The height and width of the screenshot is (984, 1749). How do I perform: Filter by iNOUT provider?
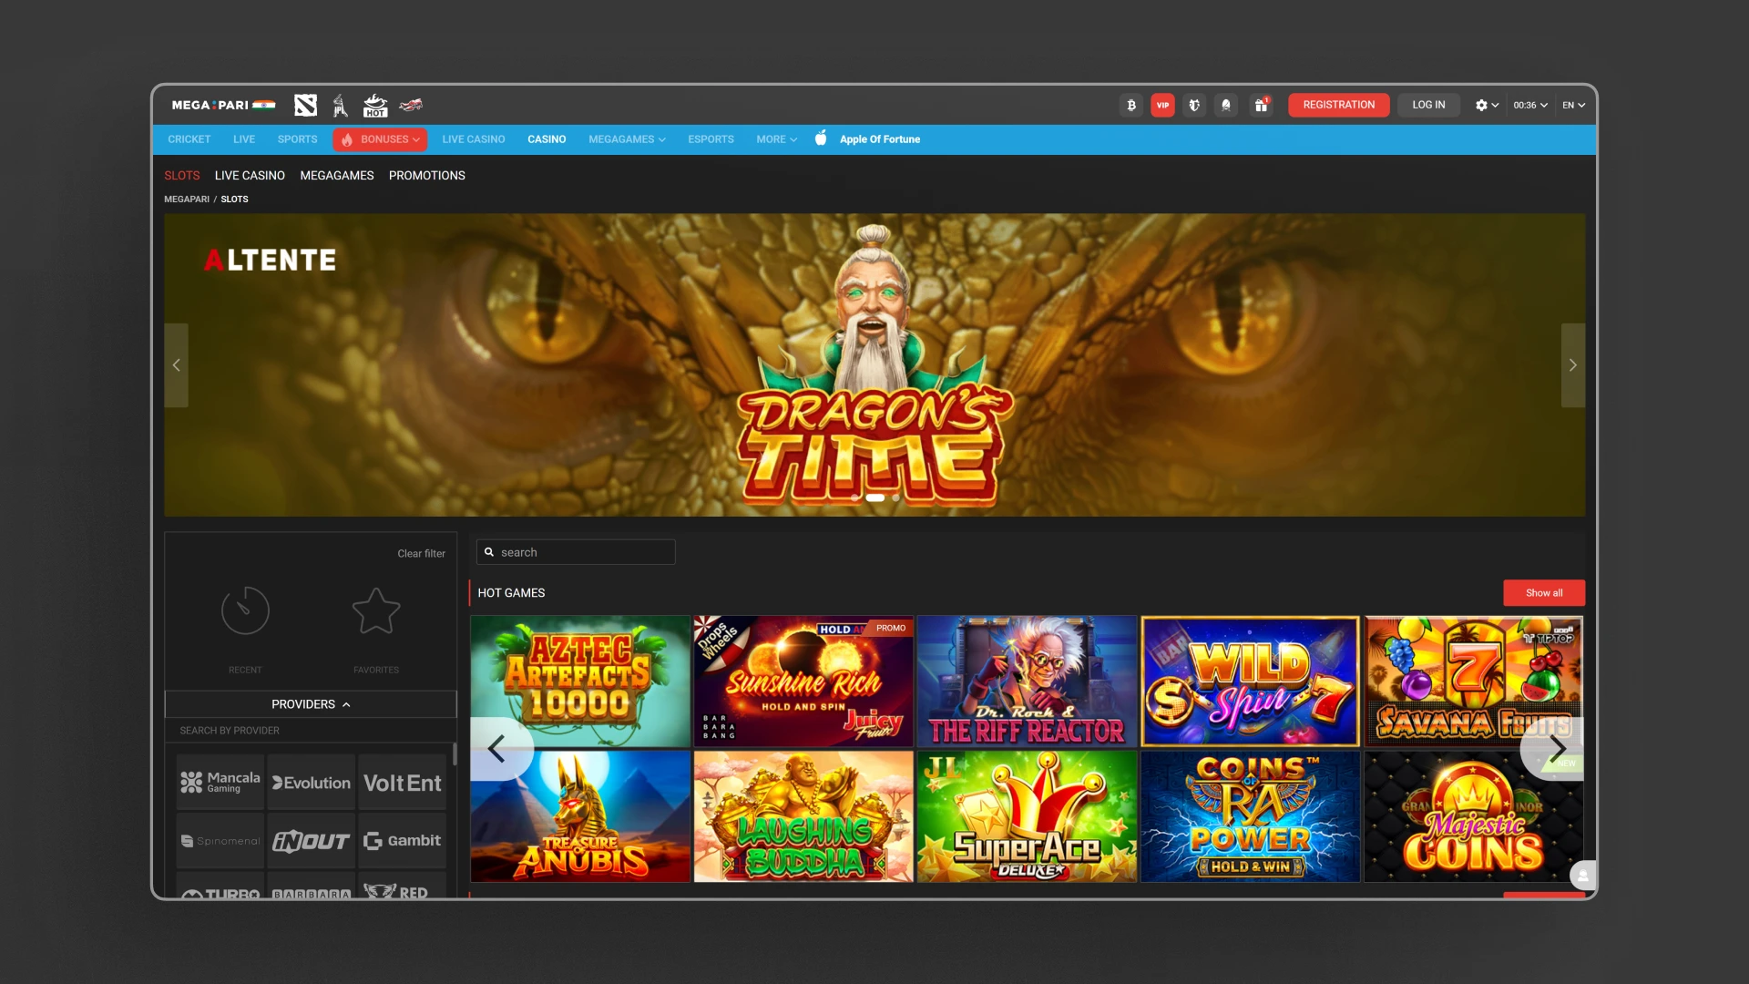coord(311,840)
